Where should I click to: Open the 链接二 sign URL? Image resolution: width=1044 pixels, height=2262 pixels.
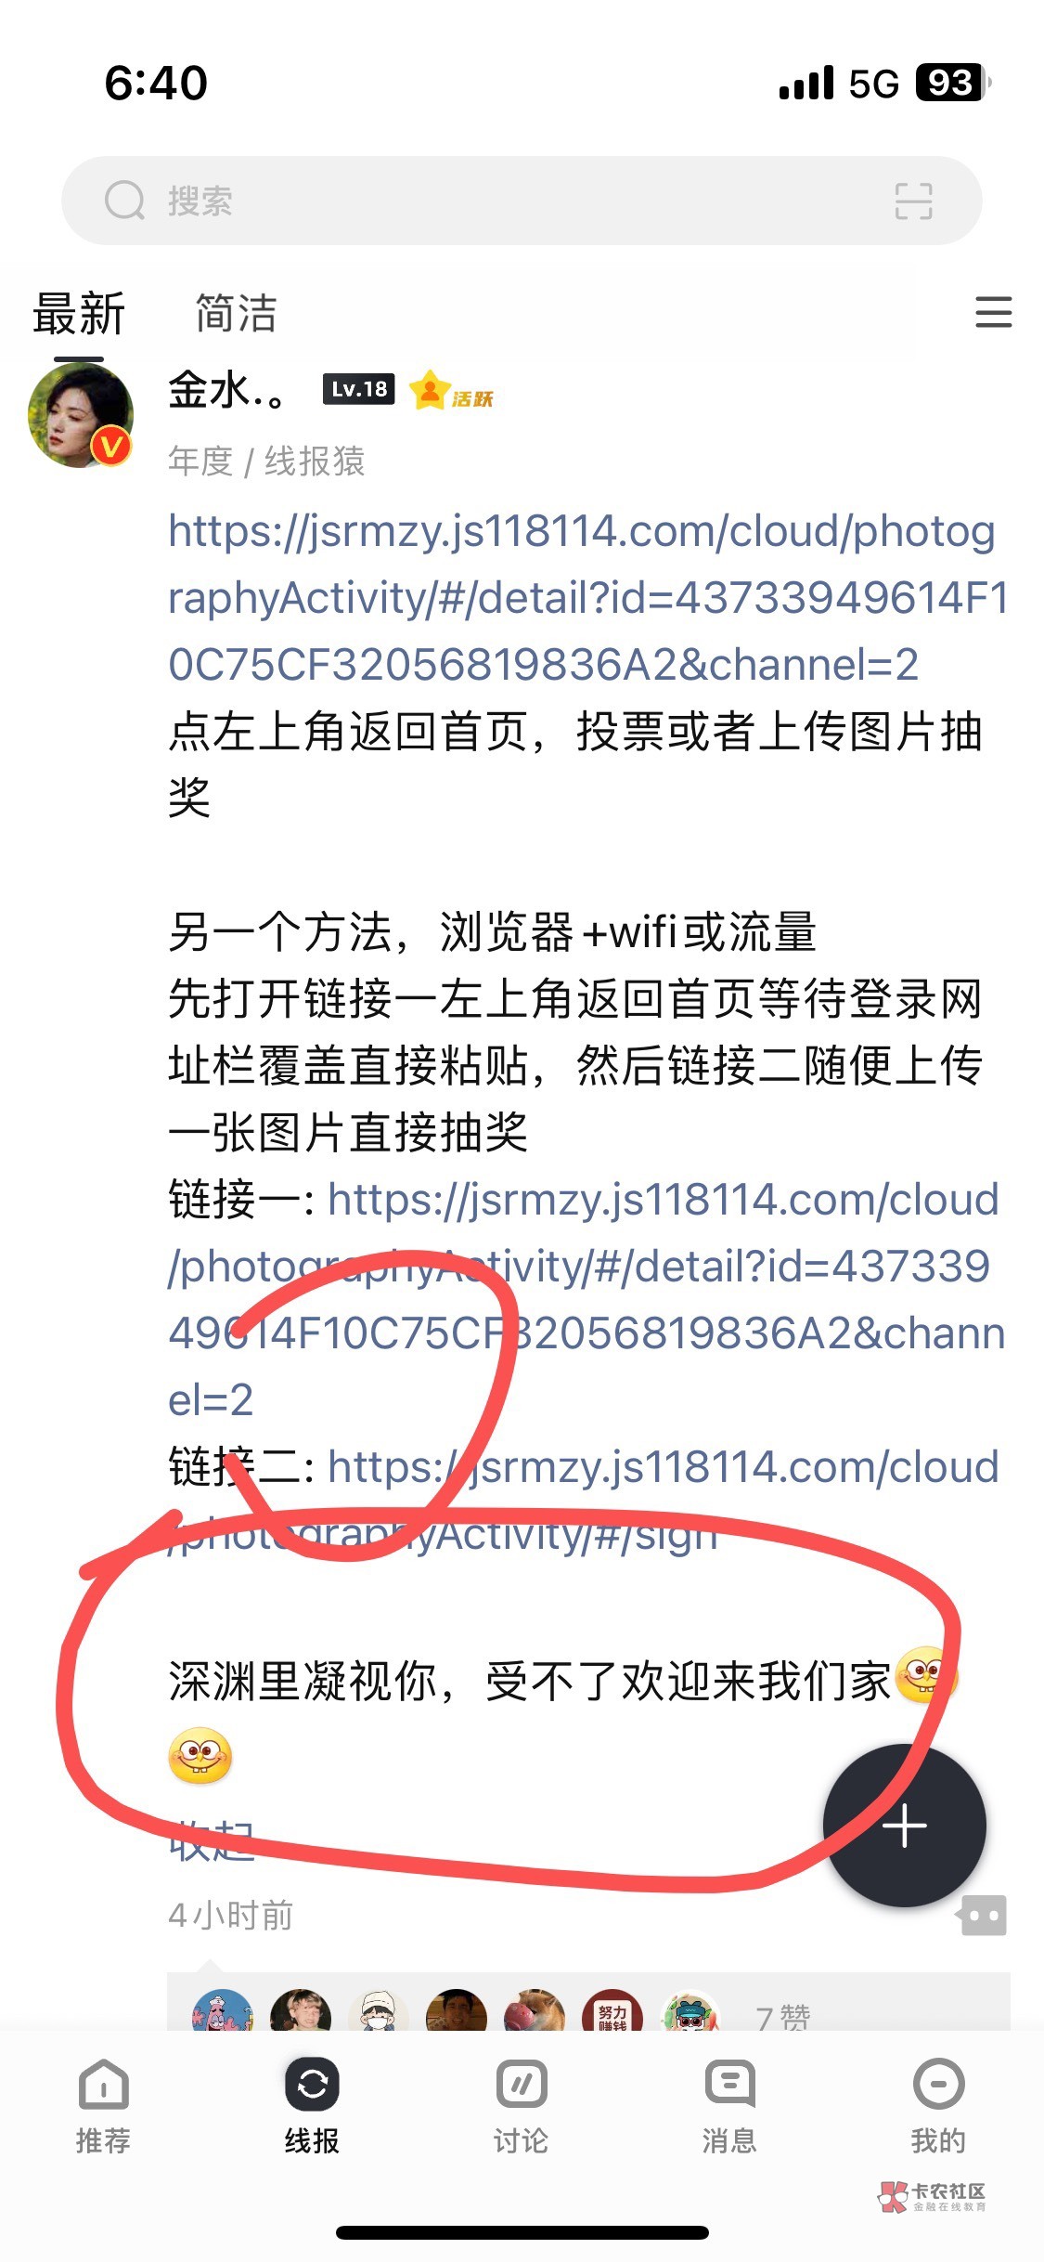point(583,1501)
